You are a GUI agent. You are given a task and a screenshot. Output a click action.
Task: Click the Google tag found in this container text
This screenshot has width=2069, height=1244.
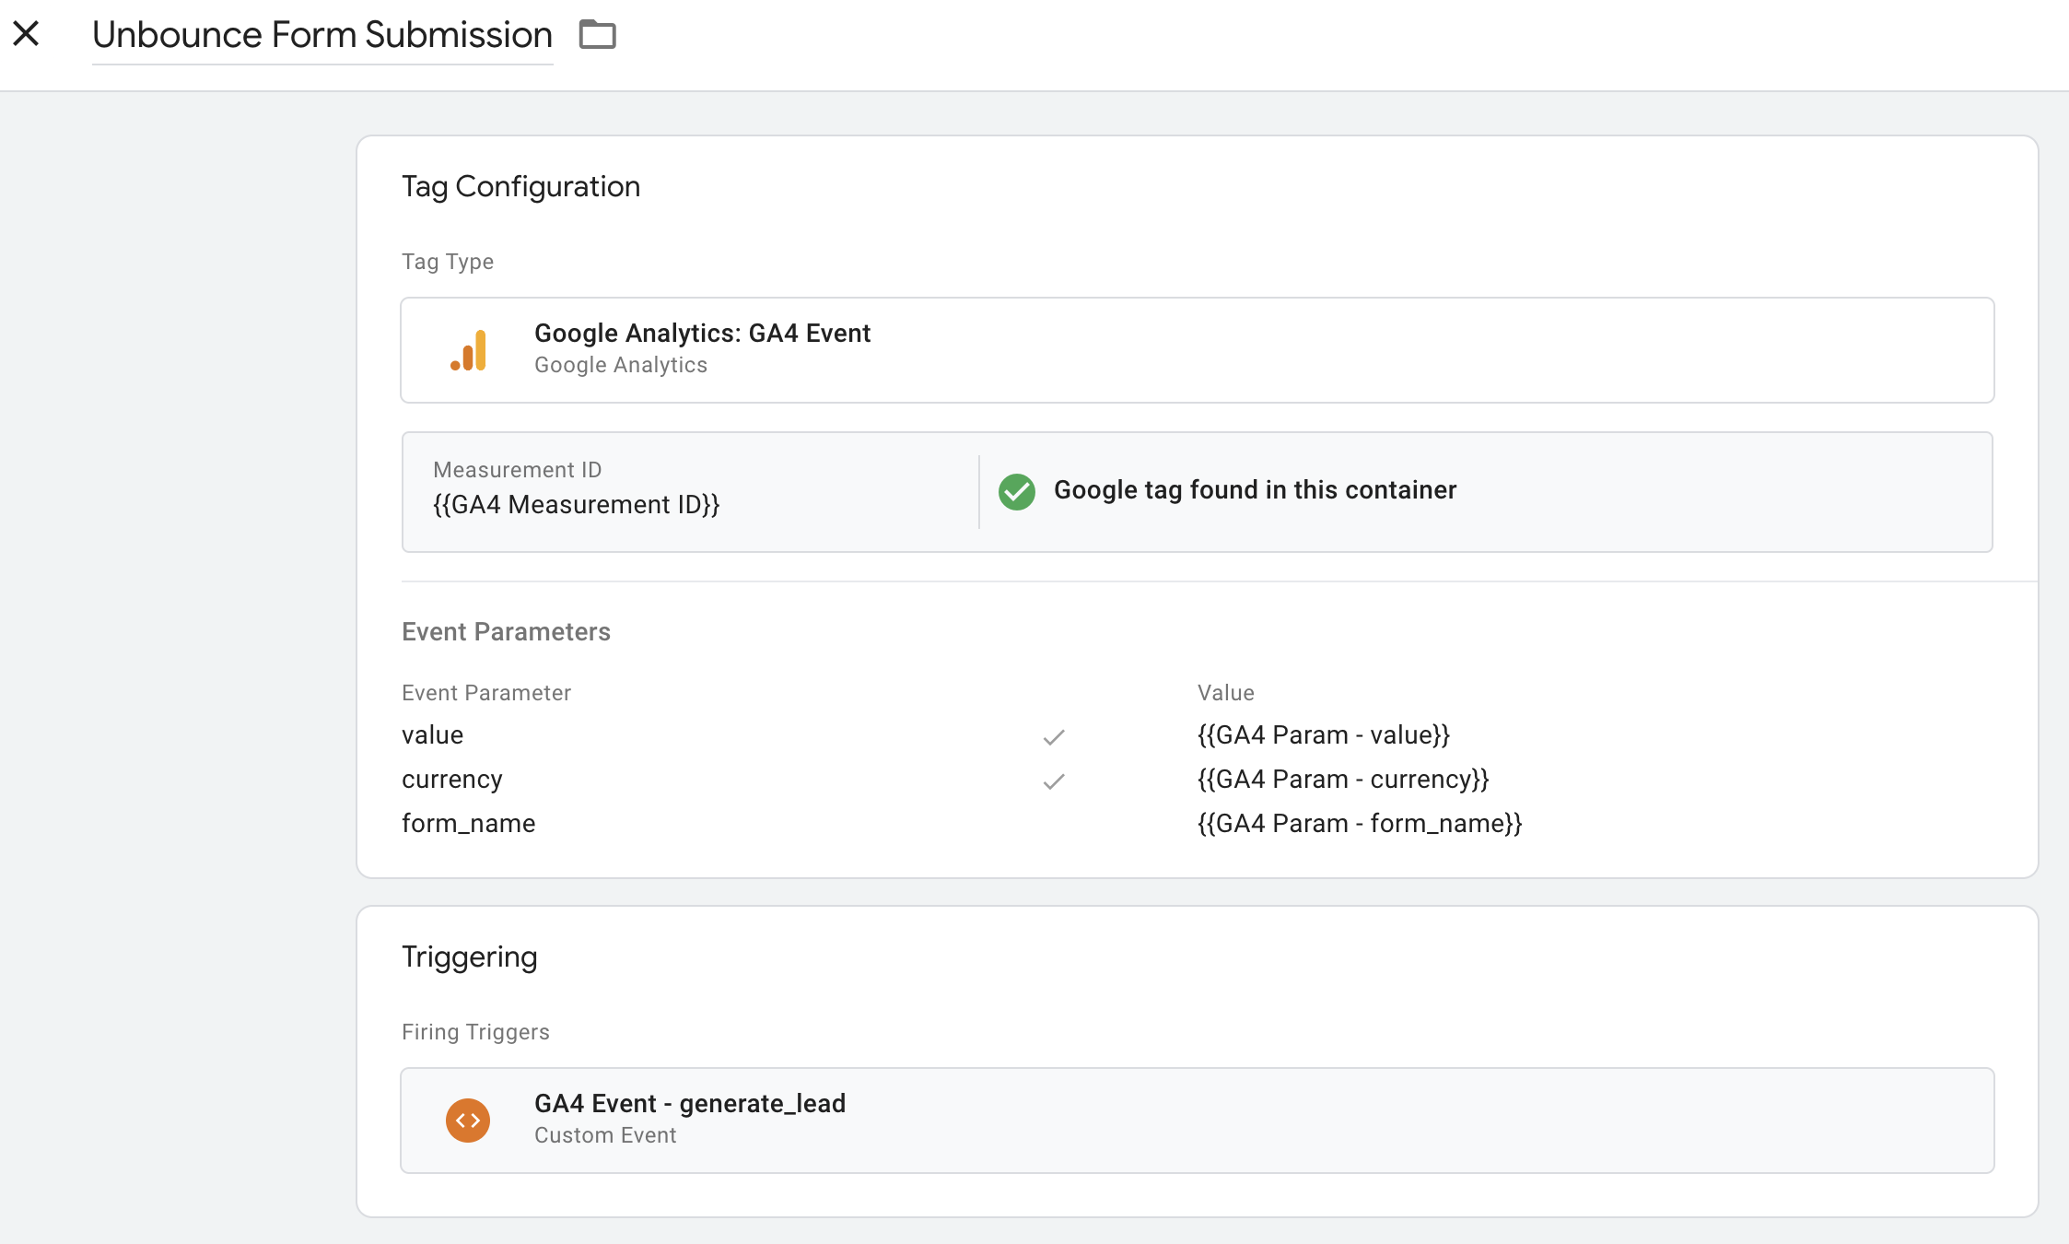(1255, 490)
